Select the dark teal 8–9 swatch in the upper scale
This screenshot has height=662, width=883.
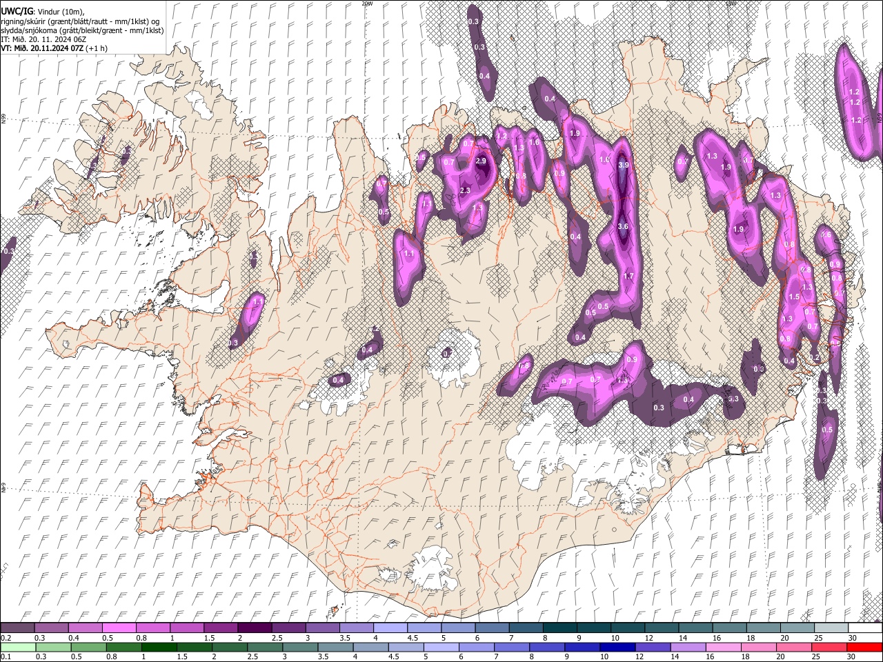[560, 628]
